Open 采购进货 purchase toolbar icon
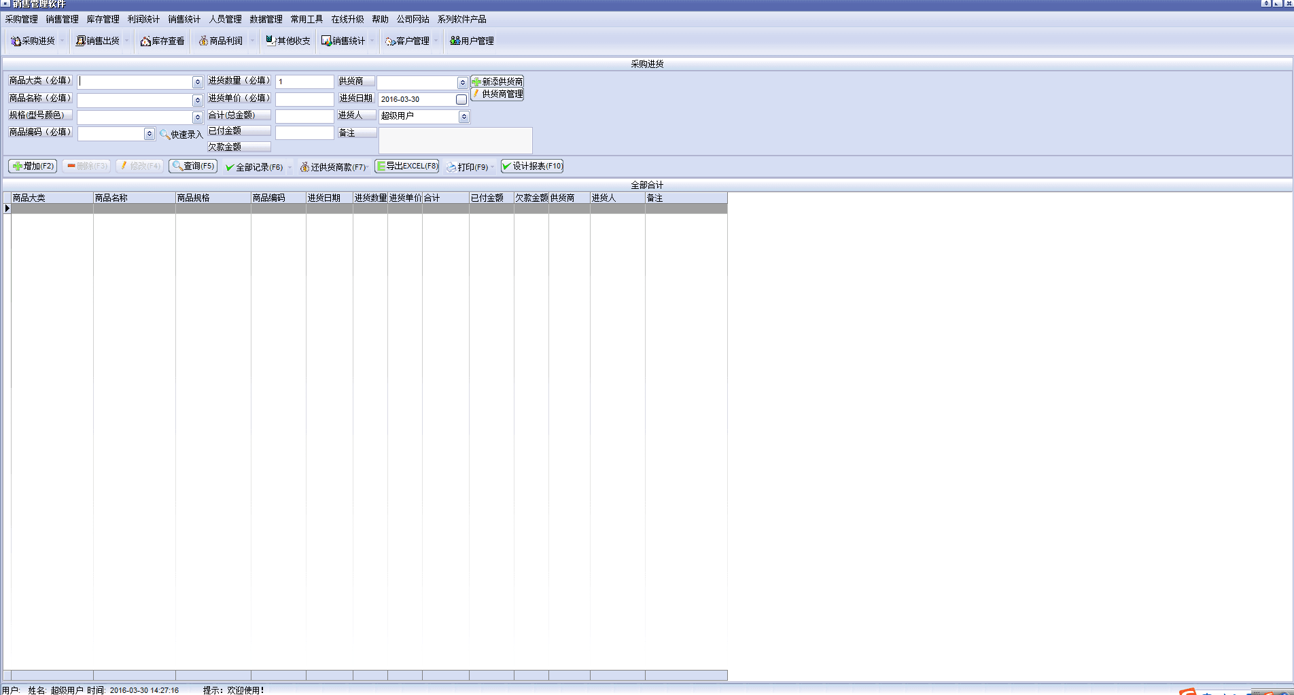Image resolution: width=1294 pixels, height=695 pixels. (16, 41)
